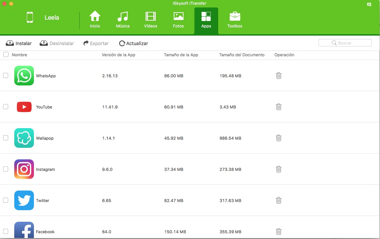
Task: Click the Tamaño del Documento header
Action: coord(242,55)
